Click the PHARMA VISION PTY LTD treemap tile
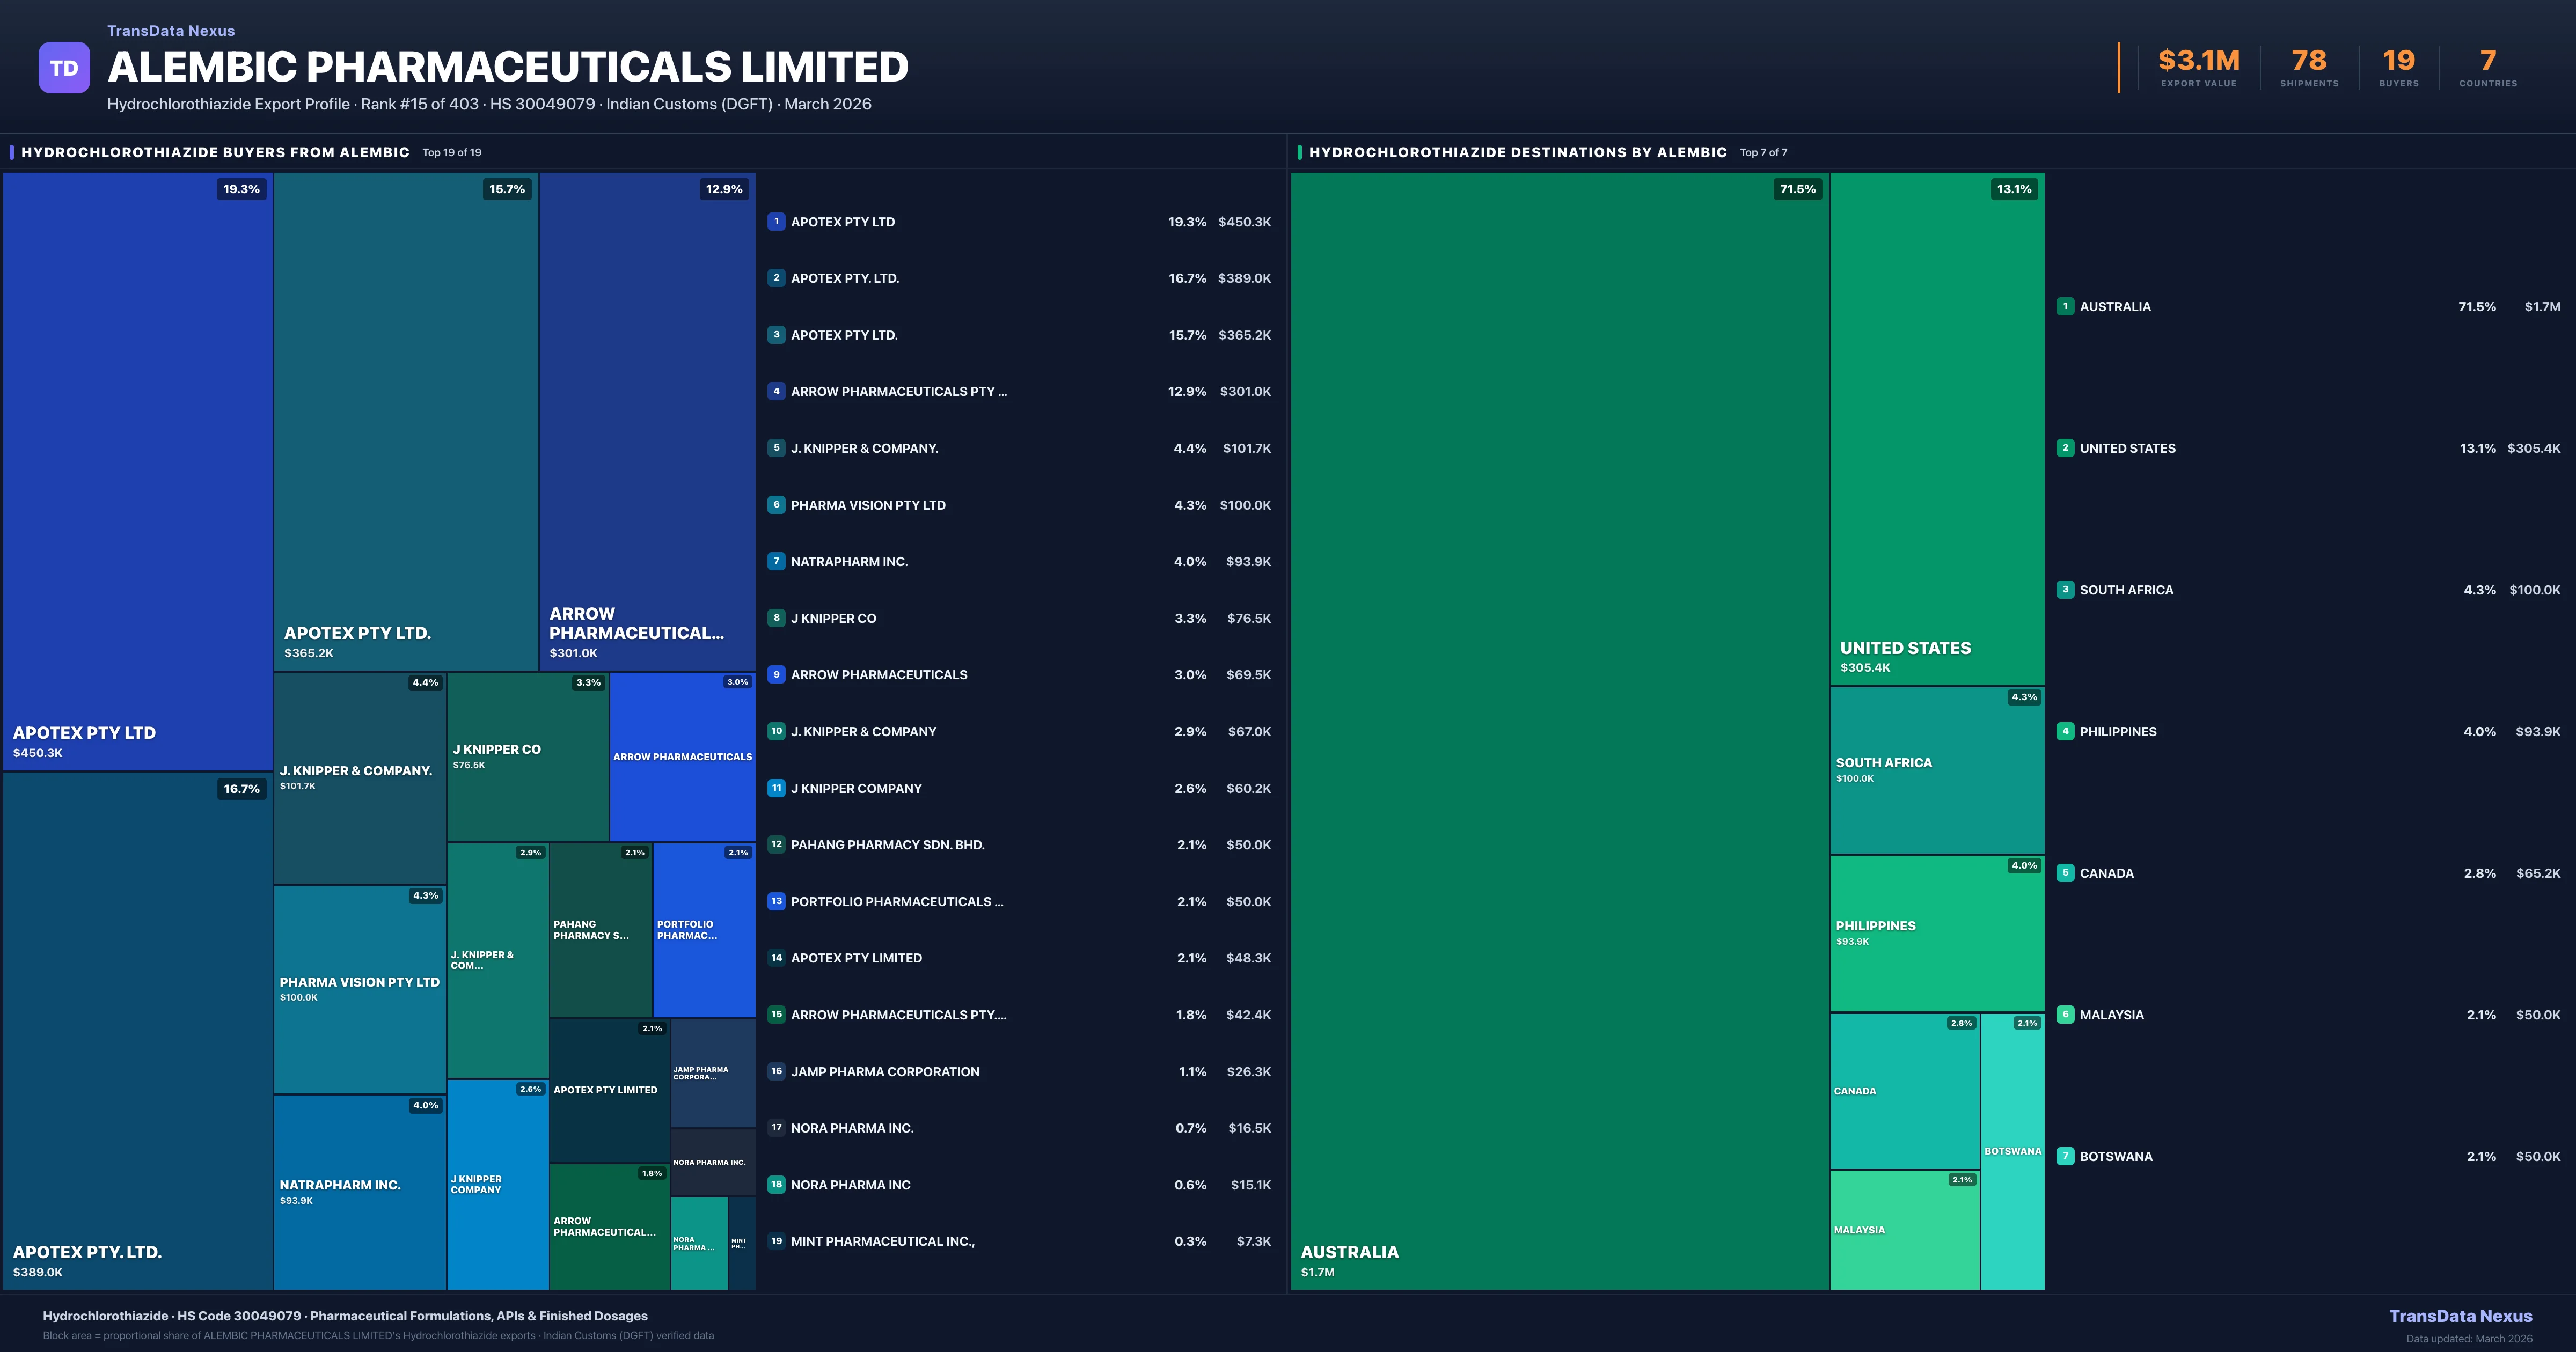This screenshot has width=2576, height=1352. click(x=359, y=989)
